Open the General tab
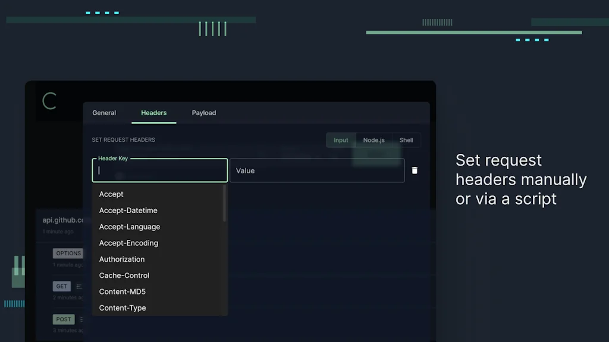Screen dimensions: 609x342 104,113
